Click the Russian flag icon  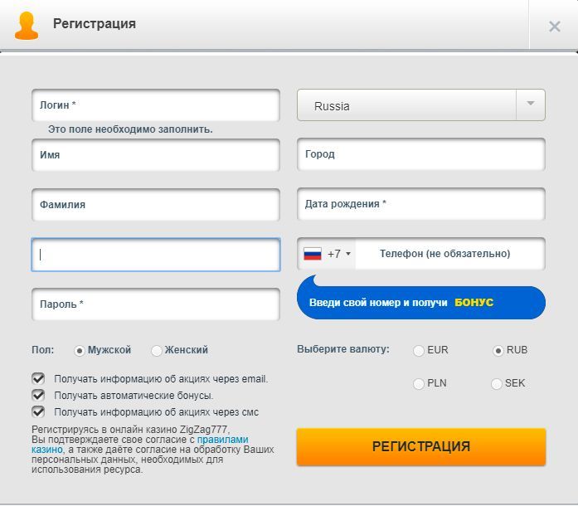313,254
